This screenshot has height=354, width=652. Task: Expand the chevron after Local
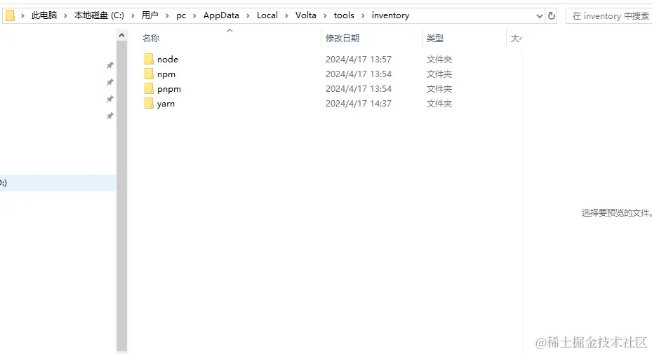pos(286,16)
